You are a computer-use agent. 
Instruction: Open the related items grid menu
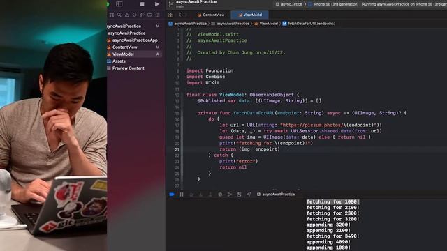[170, 15]
